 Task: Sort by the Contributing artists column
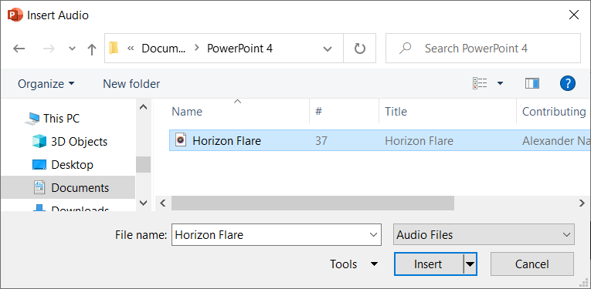pos(553,112)
